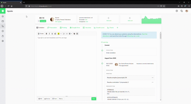Open the settings gear in the sidebar
The image size is (191, 104).
pyautogui.click(x=3, y=41)
